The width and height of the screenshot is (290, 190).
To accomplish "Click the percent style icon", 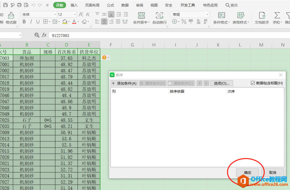I will (x=184, y=22).
